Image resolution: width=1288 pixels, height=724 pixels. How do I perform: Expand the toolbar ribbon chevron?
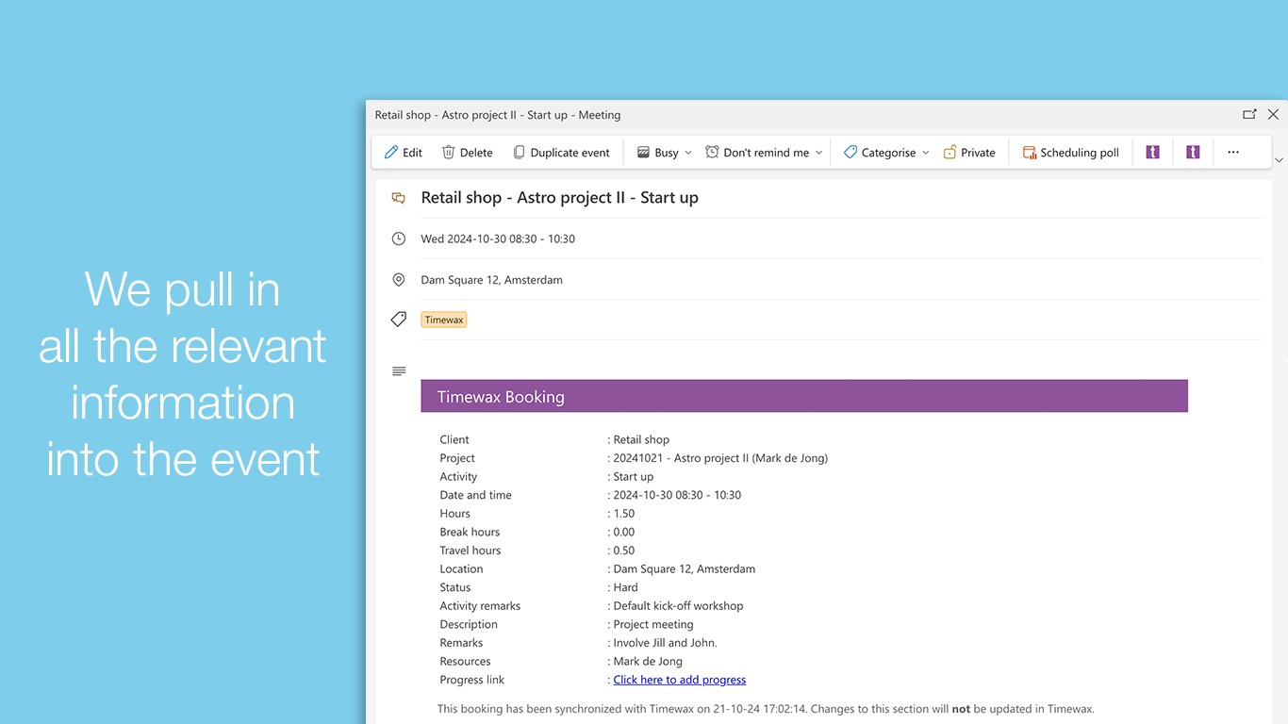coord(1279,160)
